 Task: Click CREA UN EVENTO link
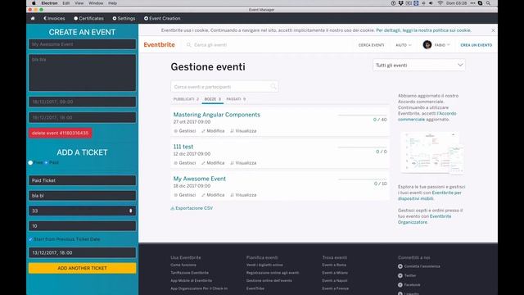tap(477, 45)
